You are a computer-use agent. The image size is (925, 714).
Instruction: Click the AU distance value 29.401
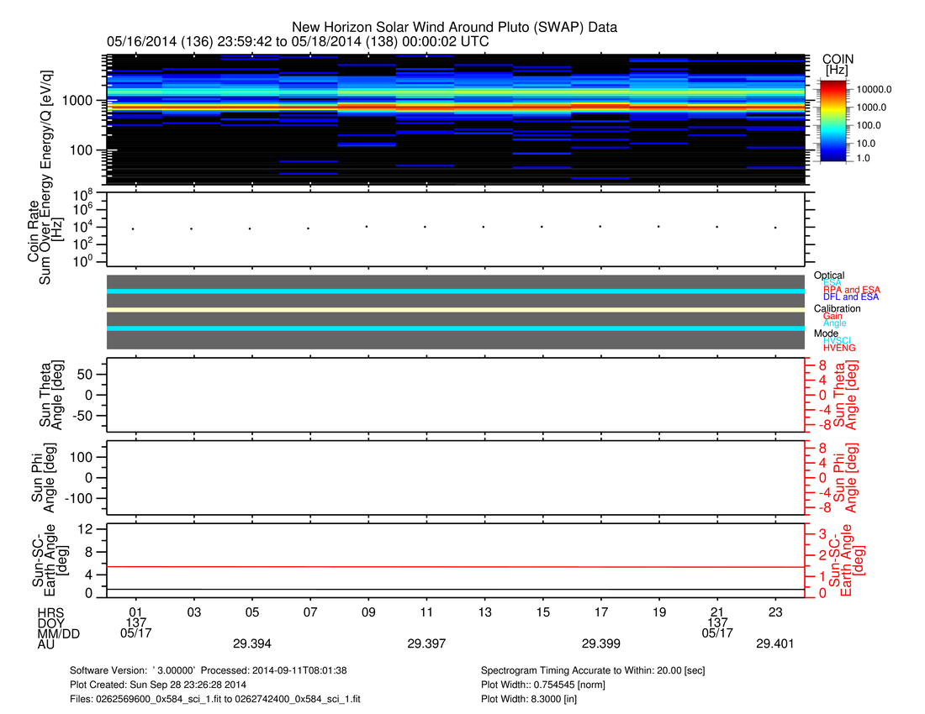coord(774,643)
